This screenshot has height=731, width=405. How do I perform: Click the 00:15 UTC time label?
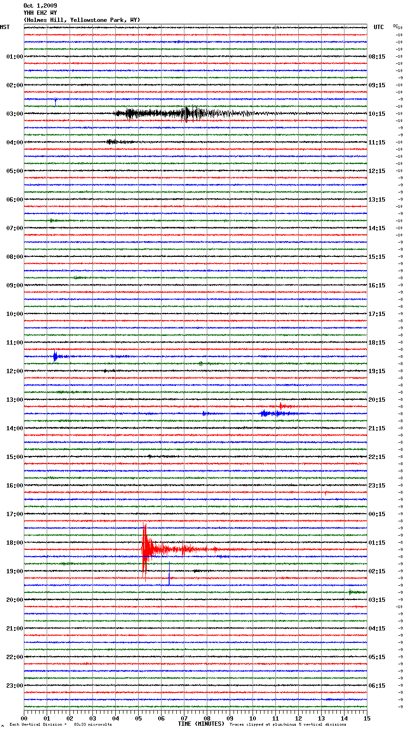click(x=377, y=514)
